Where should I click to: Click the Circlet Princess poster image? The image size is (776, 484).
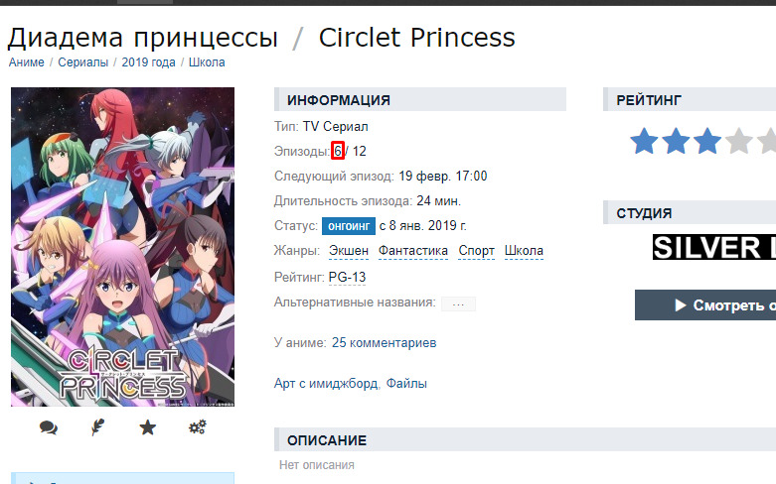(x=123, y=247)
